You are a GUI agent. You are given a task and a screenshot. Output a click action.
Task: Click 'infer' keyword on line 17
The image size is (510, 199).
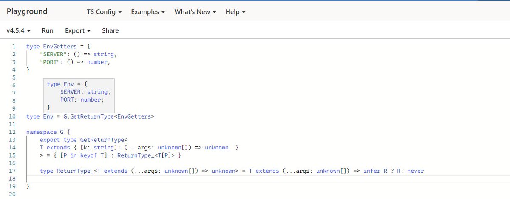click(x=372, y=171)
